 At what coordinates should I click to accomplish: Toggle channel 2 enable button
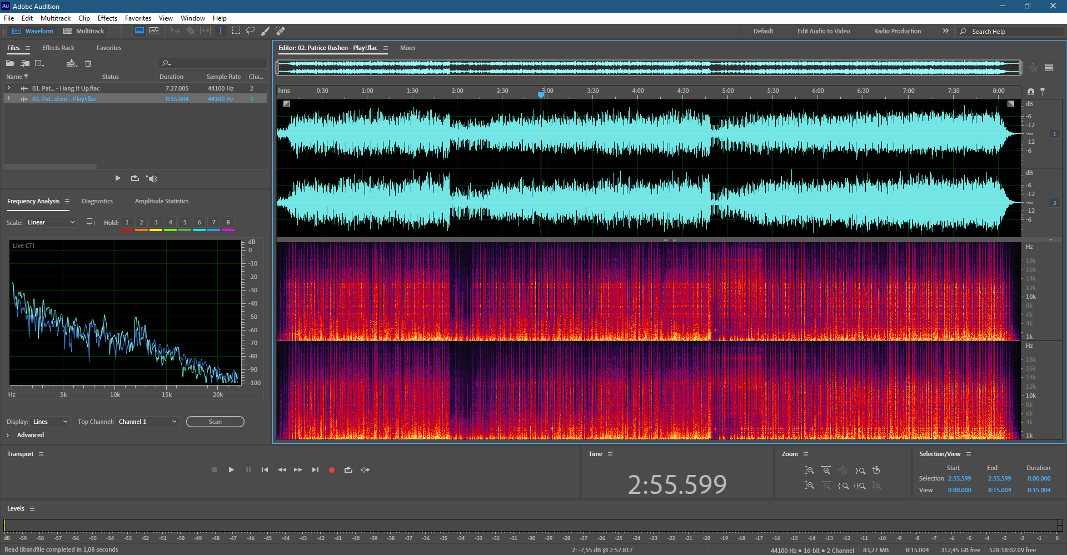(x=1054, y=203)
